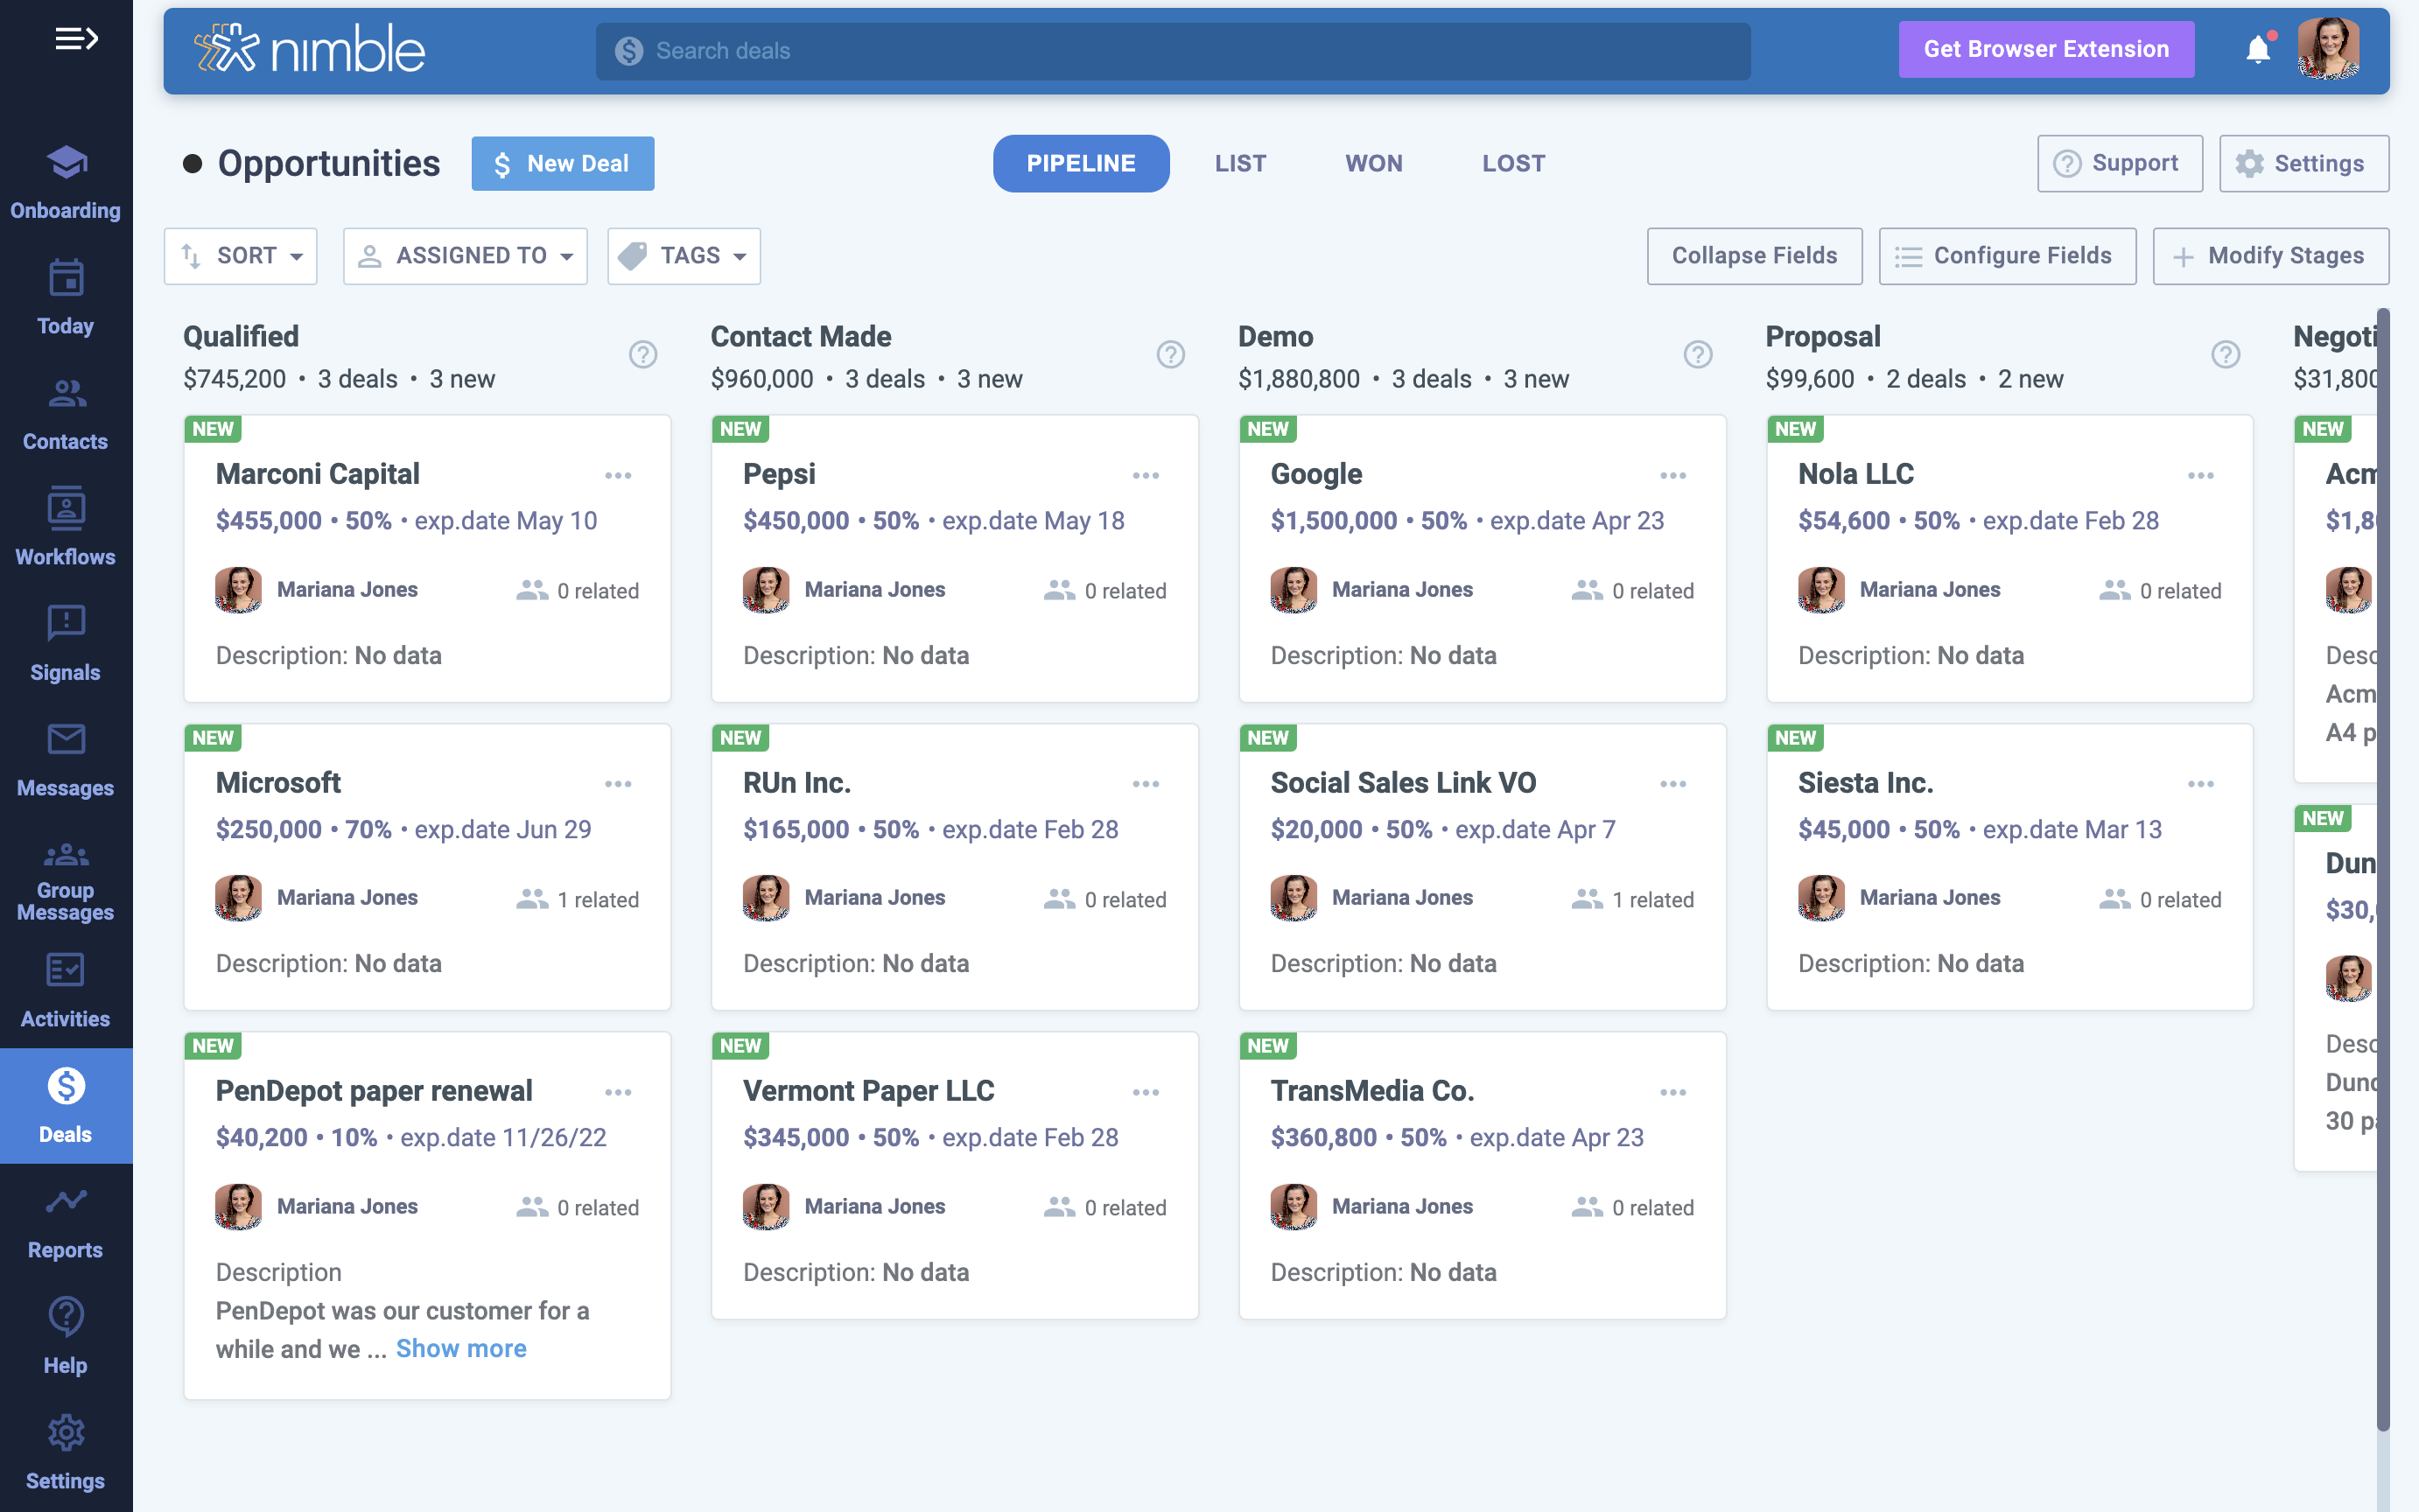Viewport: 2419px width, 1512px height.
Task: Open Signals in sidebar
Action: [66, 645]
